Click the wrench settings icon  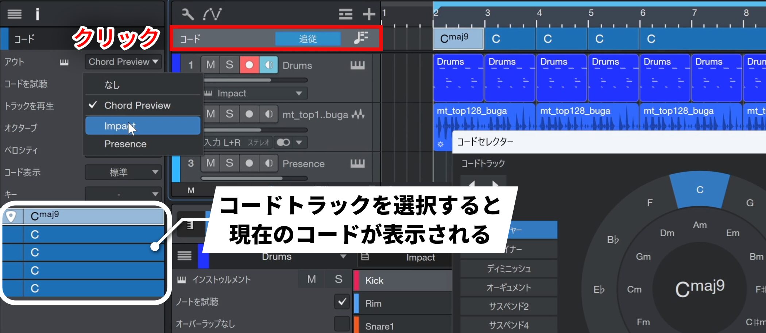pyautogui.click(x=187, y=14)
